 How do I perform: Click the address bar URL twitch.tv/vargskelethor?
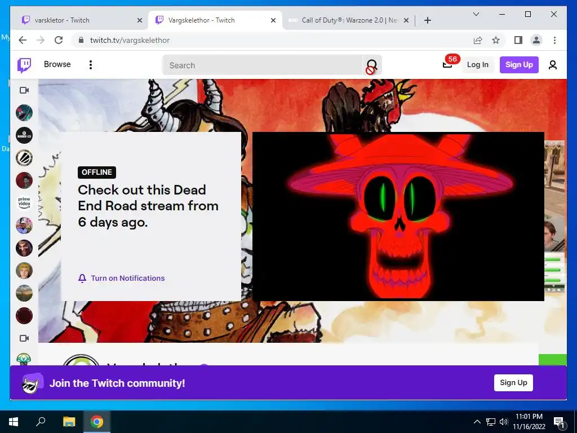tap(130, 40)
